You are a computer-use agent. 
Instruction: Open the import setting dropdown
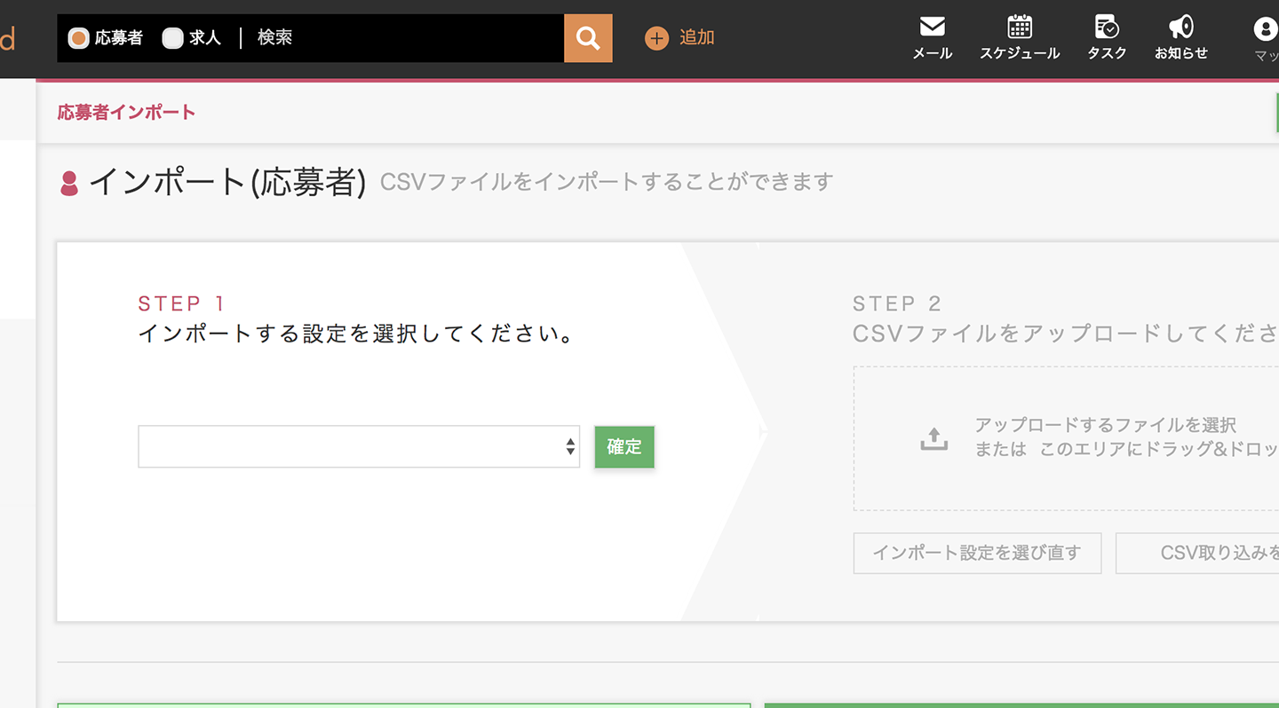click(359, 446)
